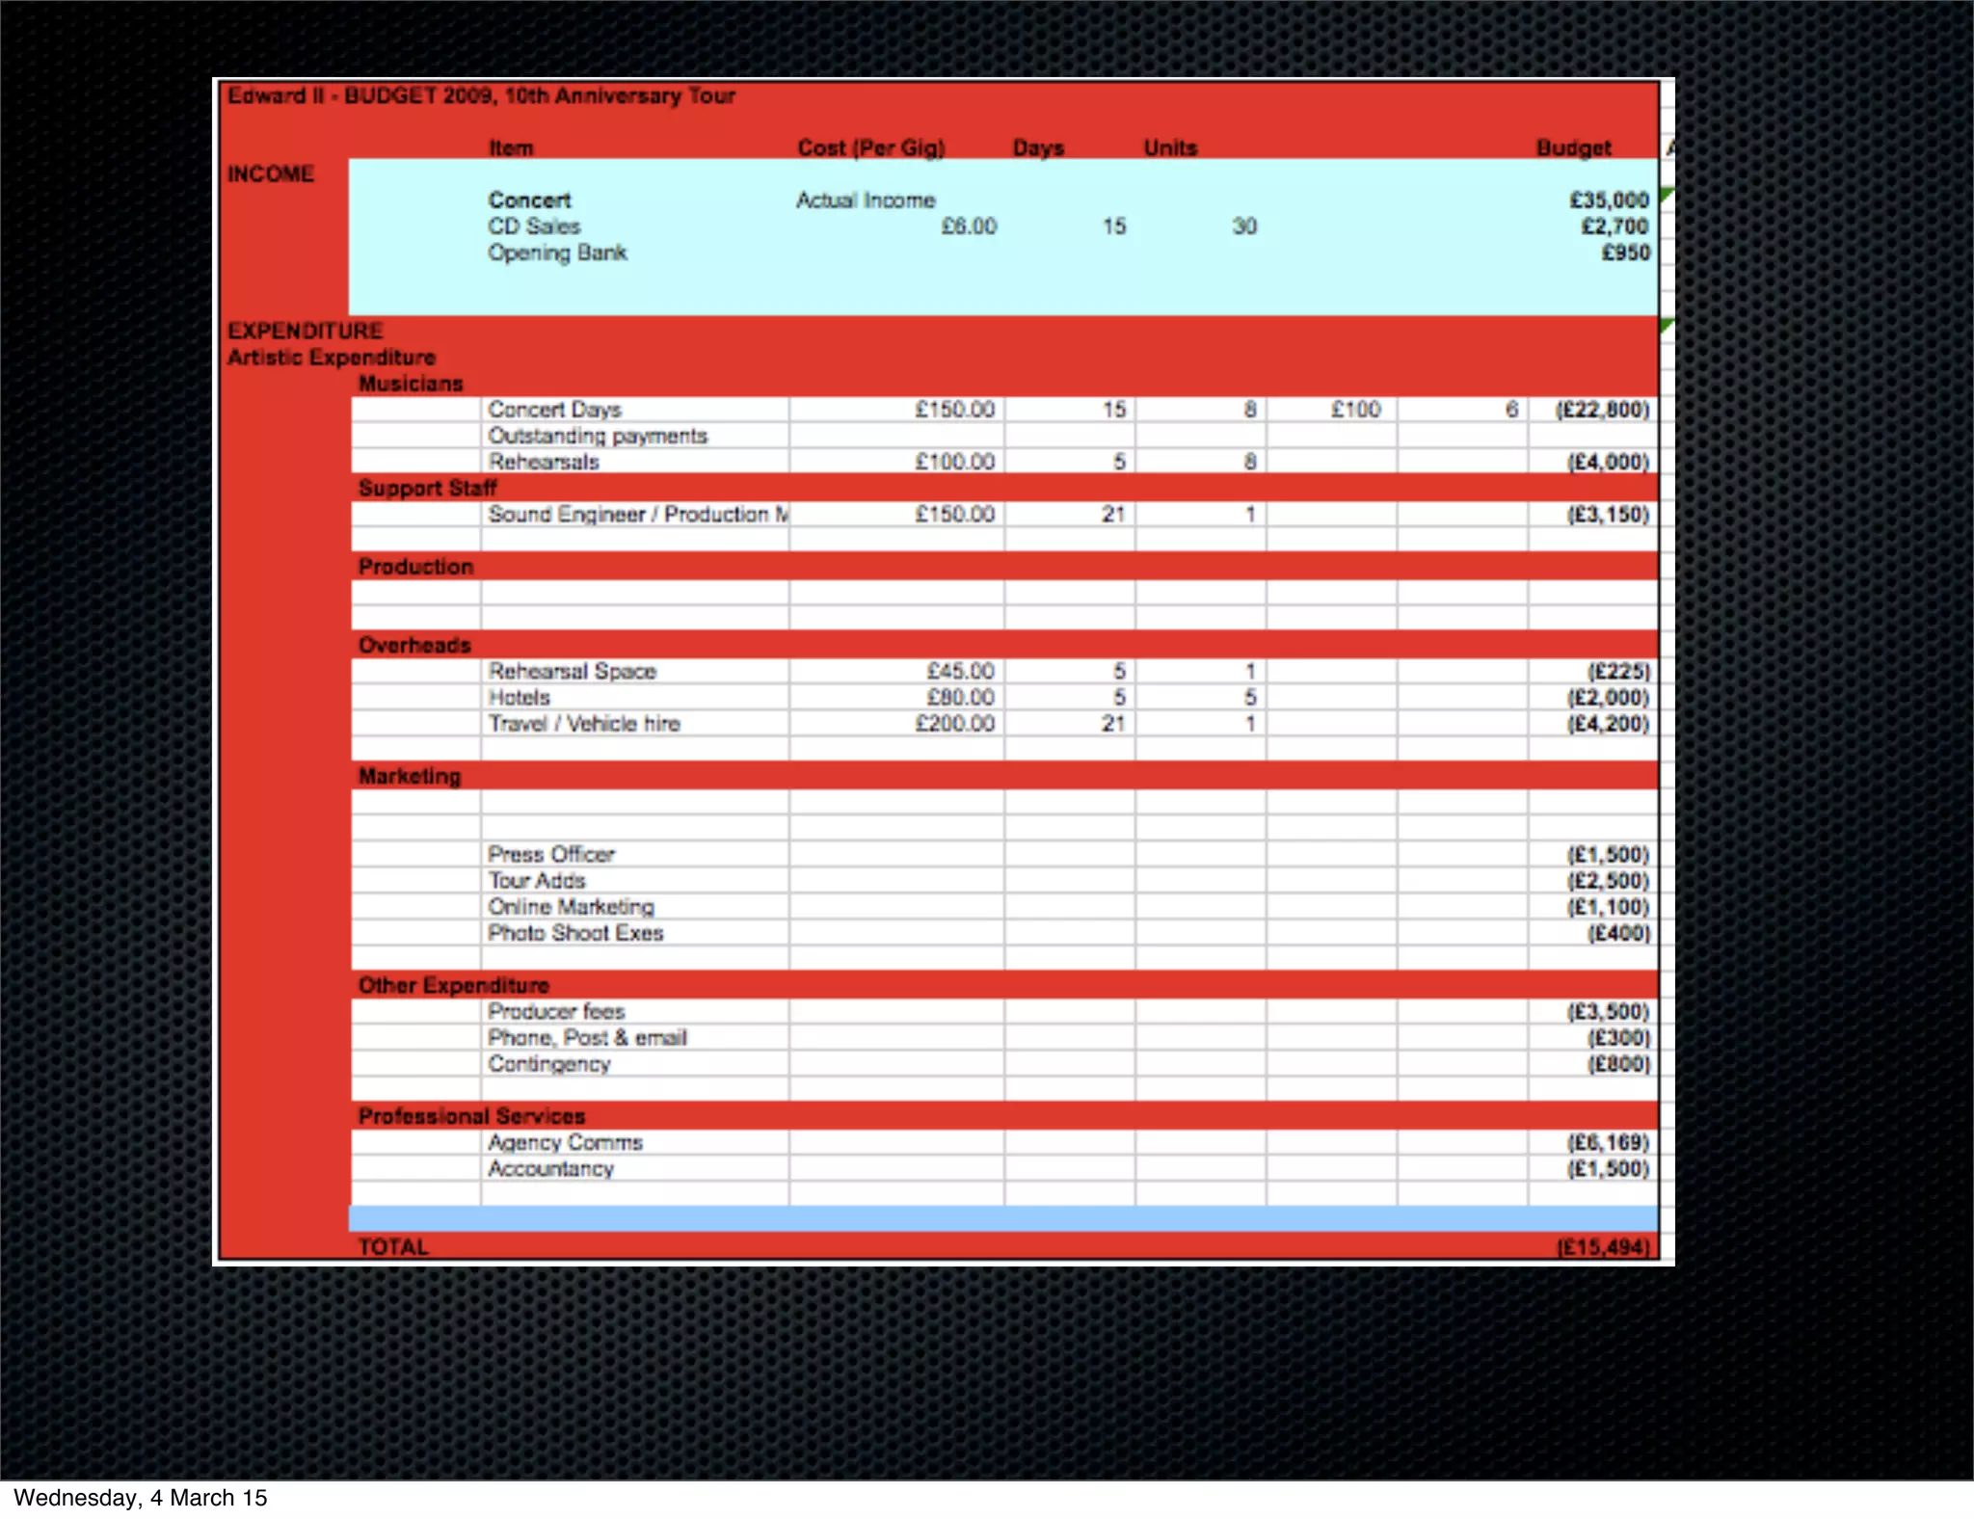This screenshot has width=1974, height=1519.
Task: Click the Concert Days budget cell (£22,800)
Action: (x=1601, y=410)
